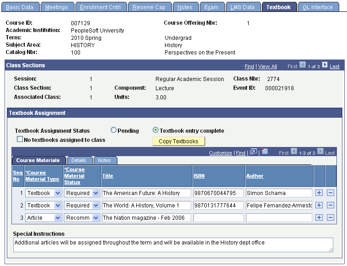The image size is (347, 266).
Task: Edit title The World: A History, Volume 1
Action: click(x=146, y=206)
